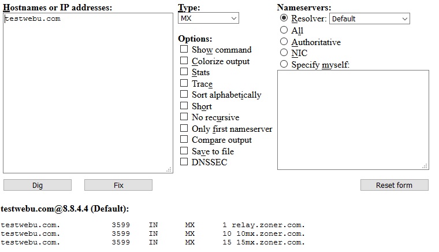Check the No recursive option

184,117
